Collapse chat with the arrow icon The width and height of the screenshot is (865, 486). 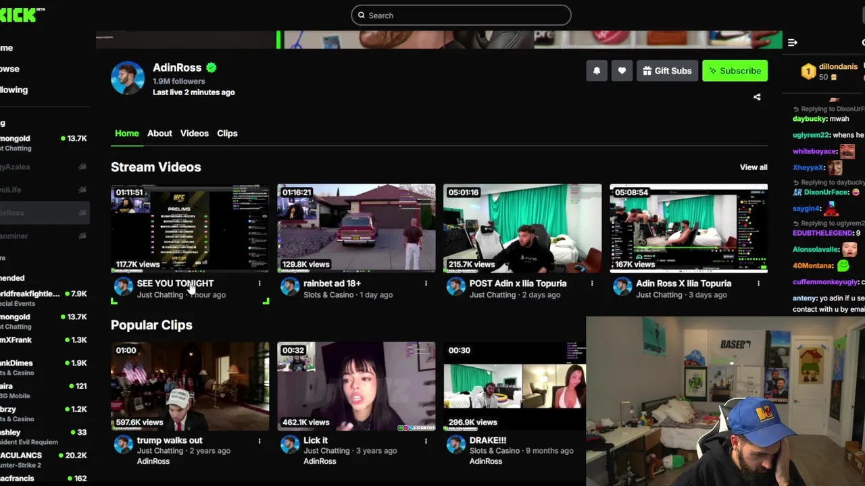(x=793, y=43)
